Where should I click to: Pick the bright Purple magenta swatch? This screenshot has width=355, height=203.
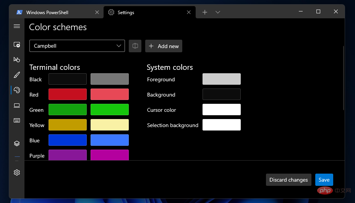(x=110, y=155)
